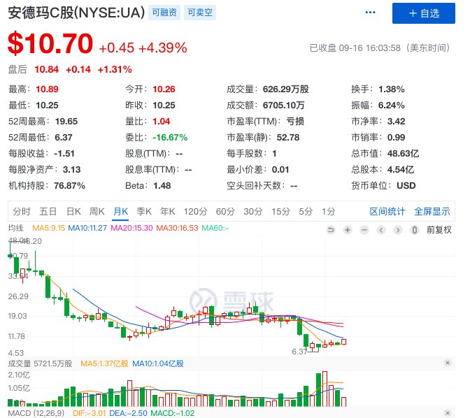Click the 6.37 low price marker on chart
This screenshot has height=418, width=470.
click(x=299, y=352)
